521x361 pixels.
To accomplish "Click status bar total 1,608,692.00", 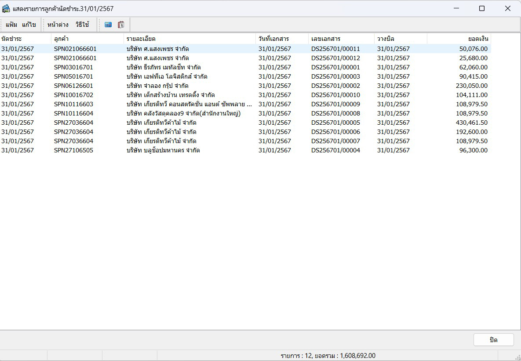I will (357, 356).
